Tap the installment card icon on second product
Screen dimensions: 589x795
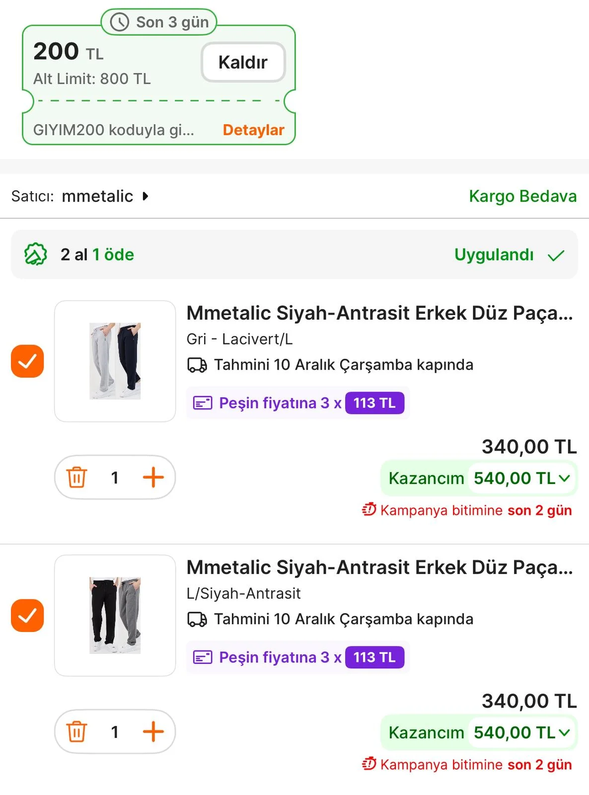pyautogui.click(x=203, y=657)
